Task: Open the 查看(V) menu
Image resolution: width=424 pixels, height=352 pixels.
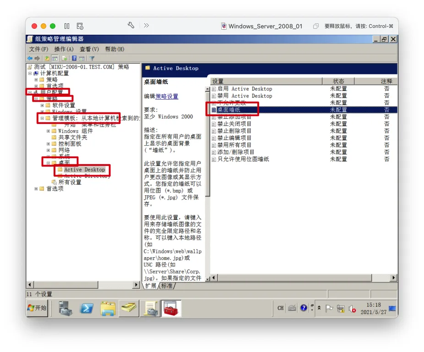Action: (89, 49)
